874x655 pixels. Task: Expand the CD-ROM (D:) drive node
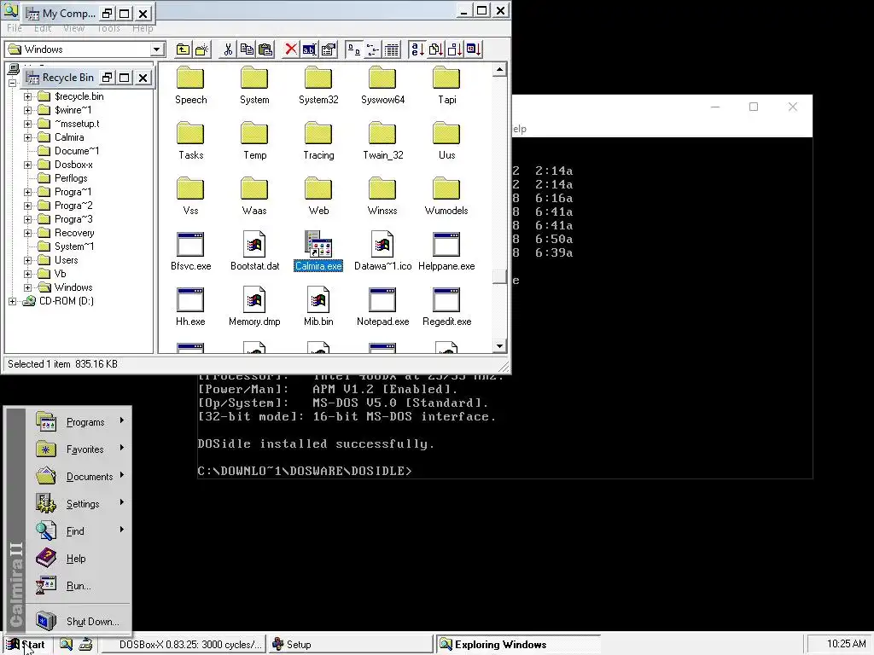click(12, 301)
